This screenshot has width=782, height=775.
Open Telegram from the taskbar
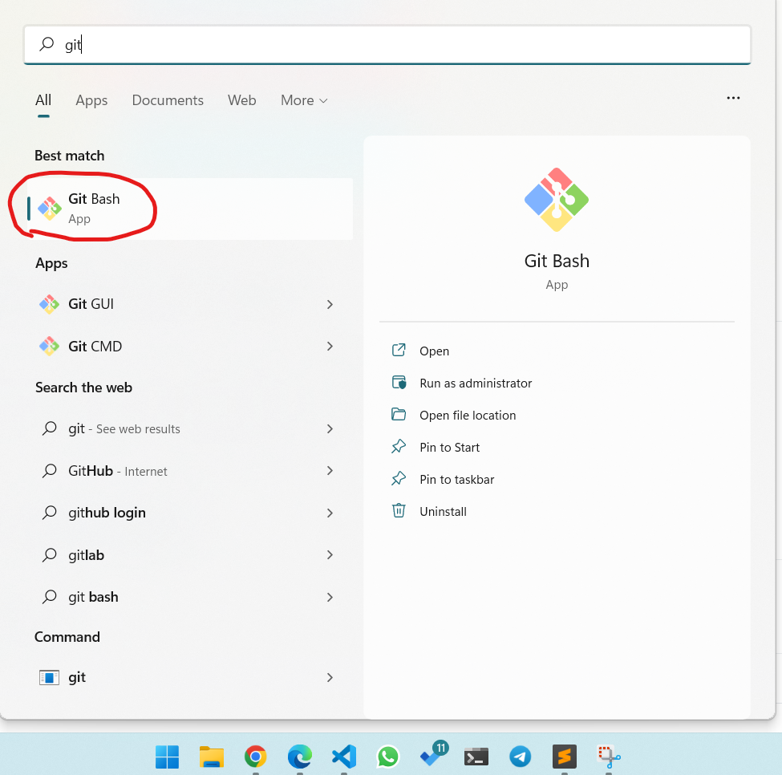tap(521, 757)
